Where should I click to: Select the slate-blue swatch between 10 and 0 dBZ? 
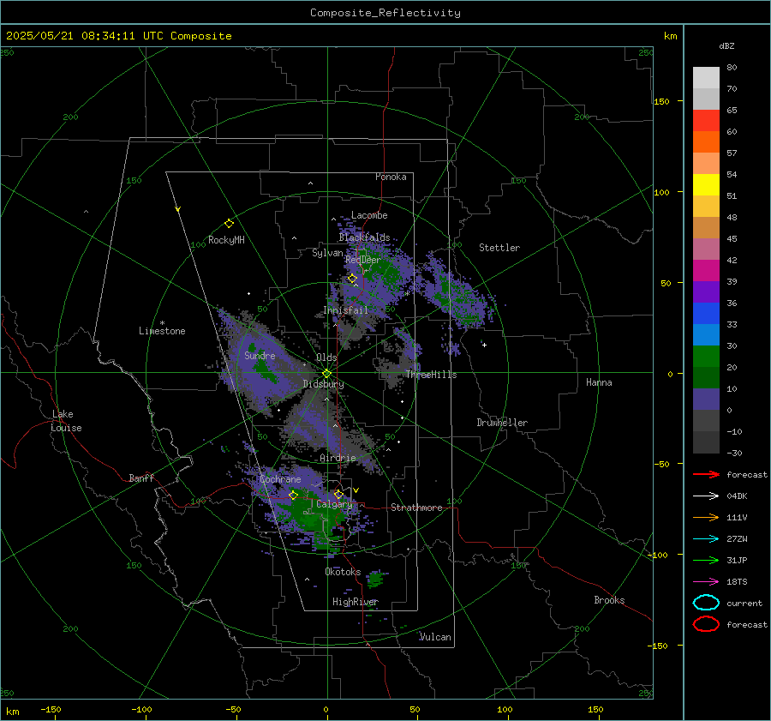tap(706, 400)
